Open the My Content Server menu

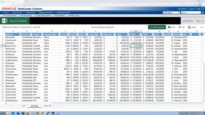pos(10,16)
